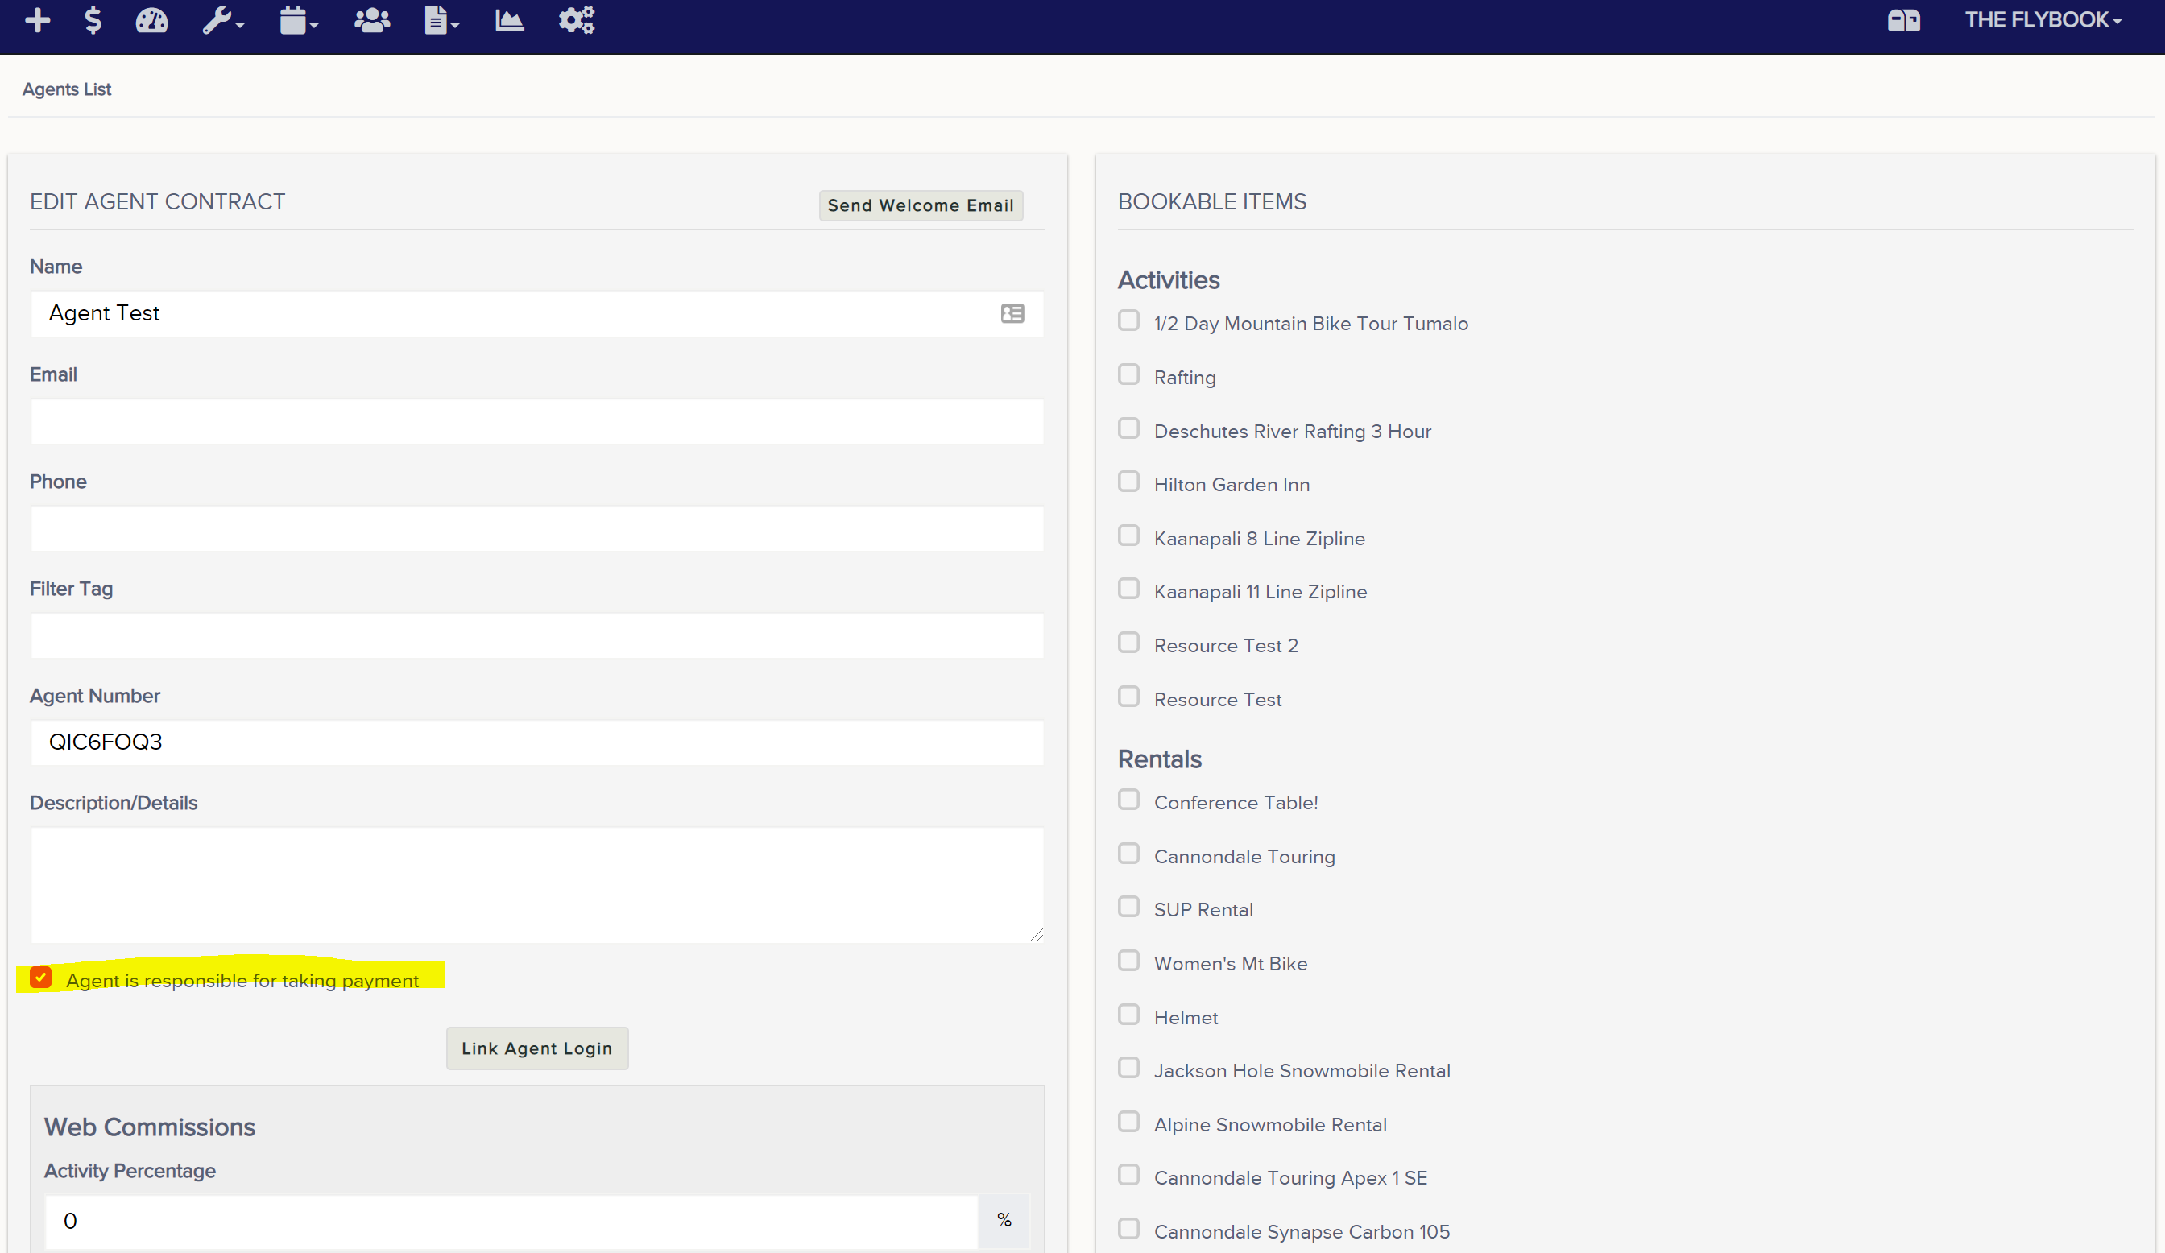
Task: Click the Activities section heading
Action: (1169, 281)
